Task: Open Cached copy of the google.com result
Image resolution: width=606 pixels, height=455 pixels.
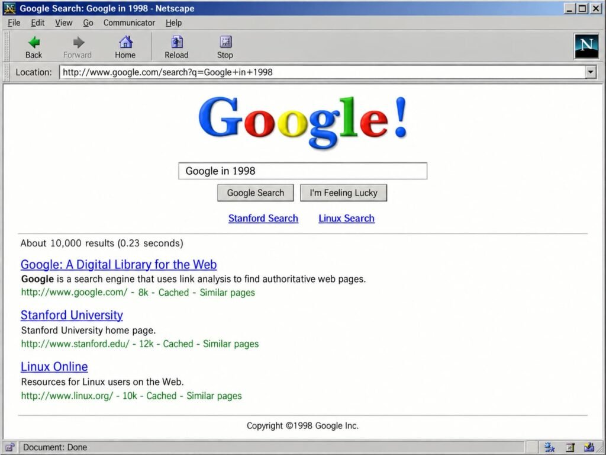Action: pyautogui.click(x=173, y=293)
